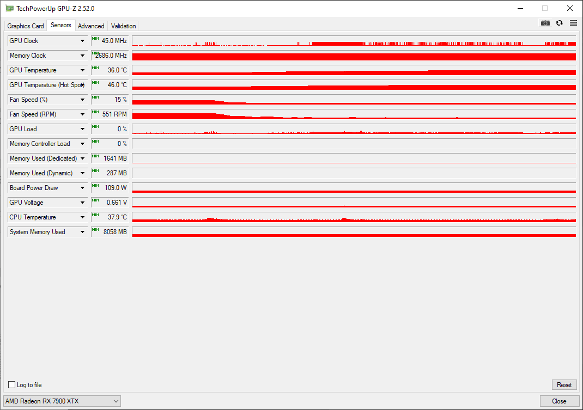Expand the System Memory Used dropdown
The width and height of the screenshot is (583, 410).
pyautogui.click(x=82, y=232)
